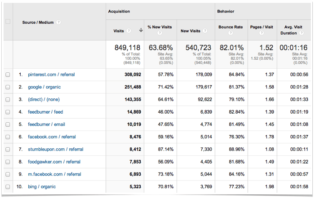Open the foodgawker.com / referral link
Screen dimensions: 315x199
tap(54, 162)
